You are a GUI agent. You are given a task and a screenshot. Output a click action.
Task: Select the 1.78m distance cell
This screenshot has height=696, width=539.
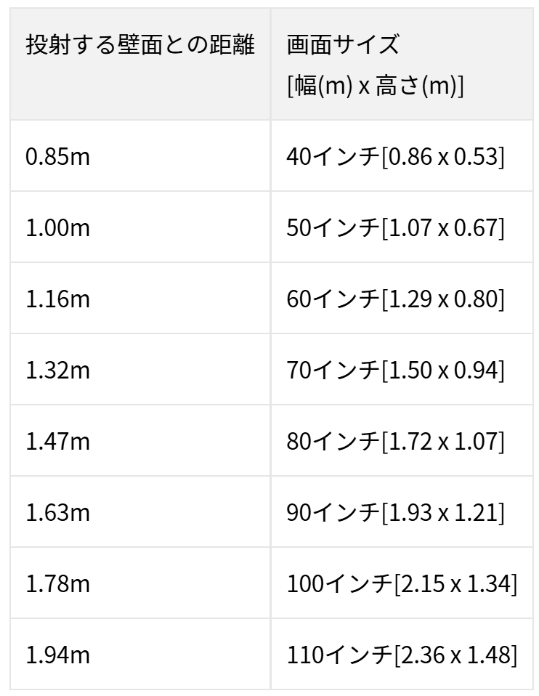click(58, 583)
